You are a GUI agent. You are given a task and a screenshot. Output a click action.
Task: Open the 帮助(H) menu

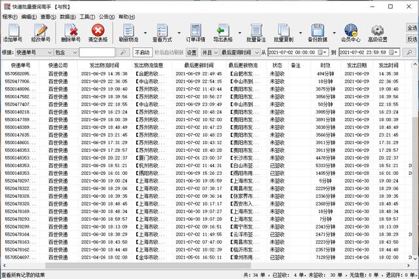(126, 17)
